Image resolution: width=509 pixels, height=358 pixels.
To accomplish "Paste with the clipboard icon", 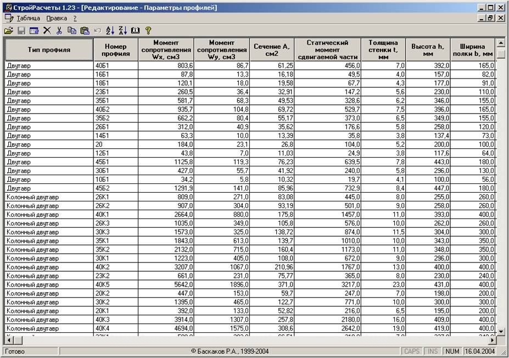I will coord(85,31).
